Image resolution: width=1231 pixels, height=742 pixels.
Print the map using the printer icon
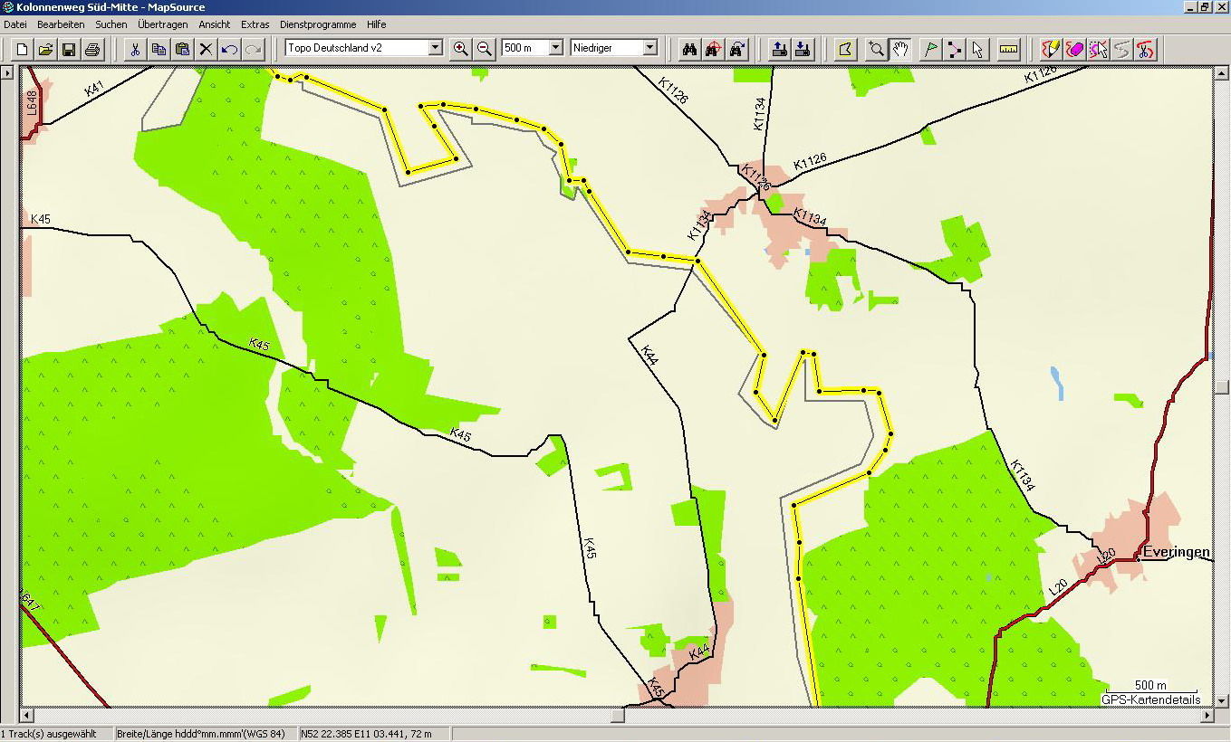(92, 49)
